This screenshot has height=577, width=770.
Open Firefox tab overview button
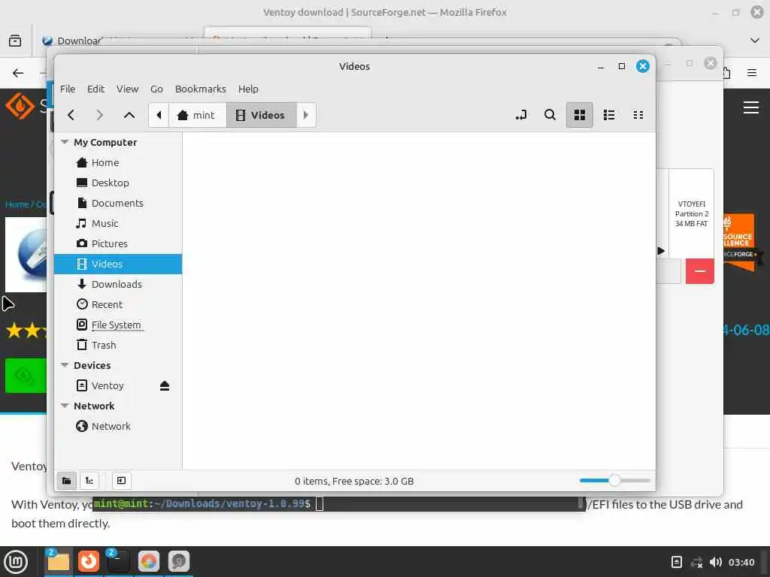15,41
